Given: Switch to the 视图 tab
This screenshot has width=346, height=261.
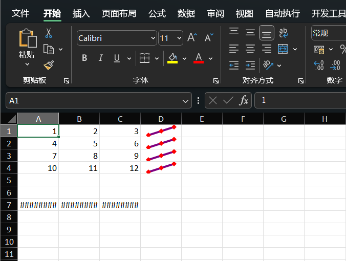Looking at the screenshot, I should pyautogui.click(x=245, y=13).
